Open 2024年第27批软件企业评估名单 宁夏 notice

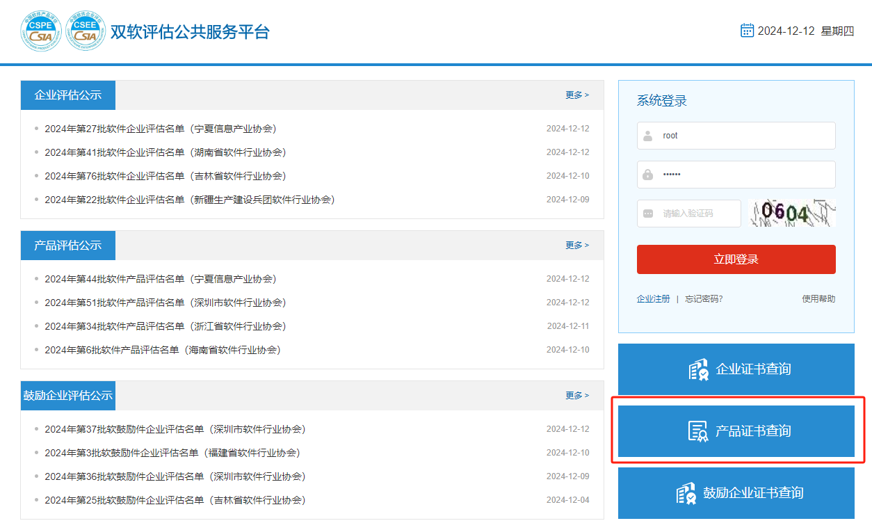pos(160,129)
